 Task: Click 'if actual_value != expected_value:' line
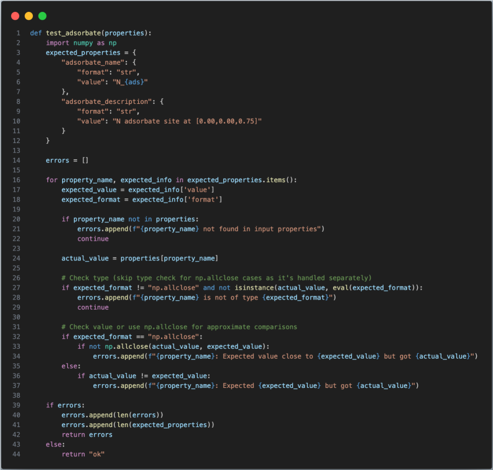(144, 376)
